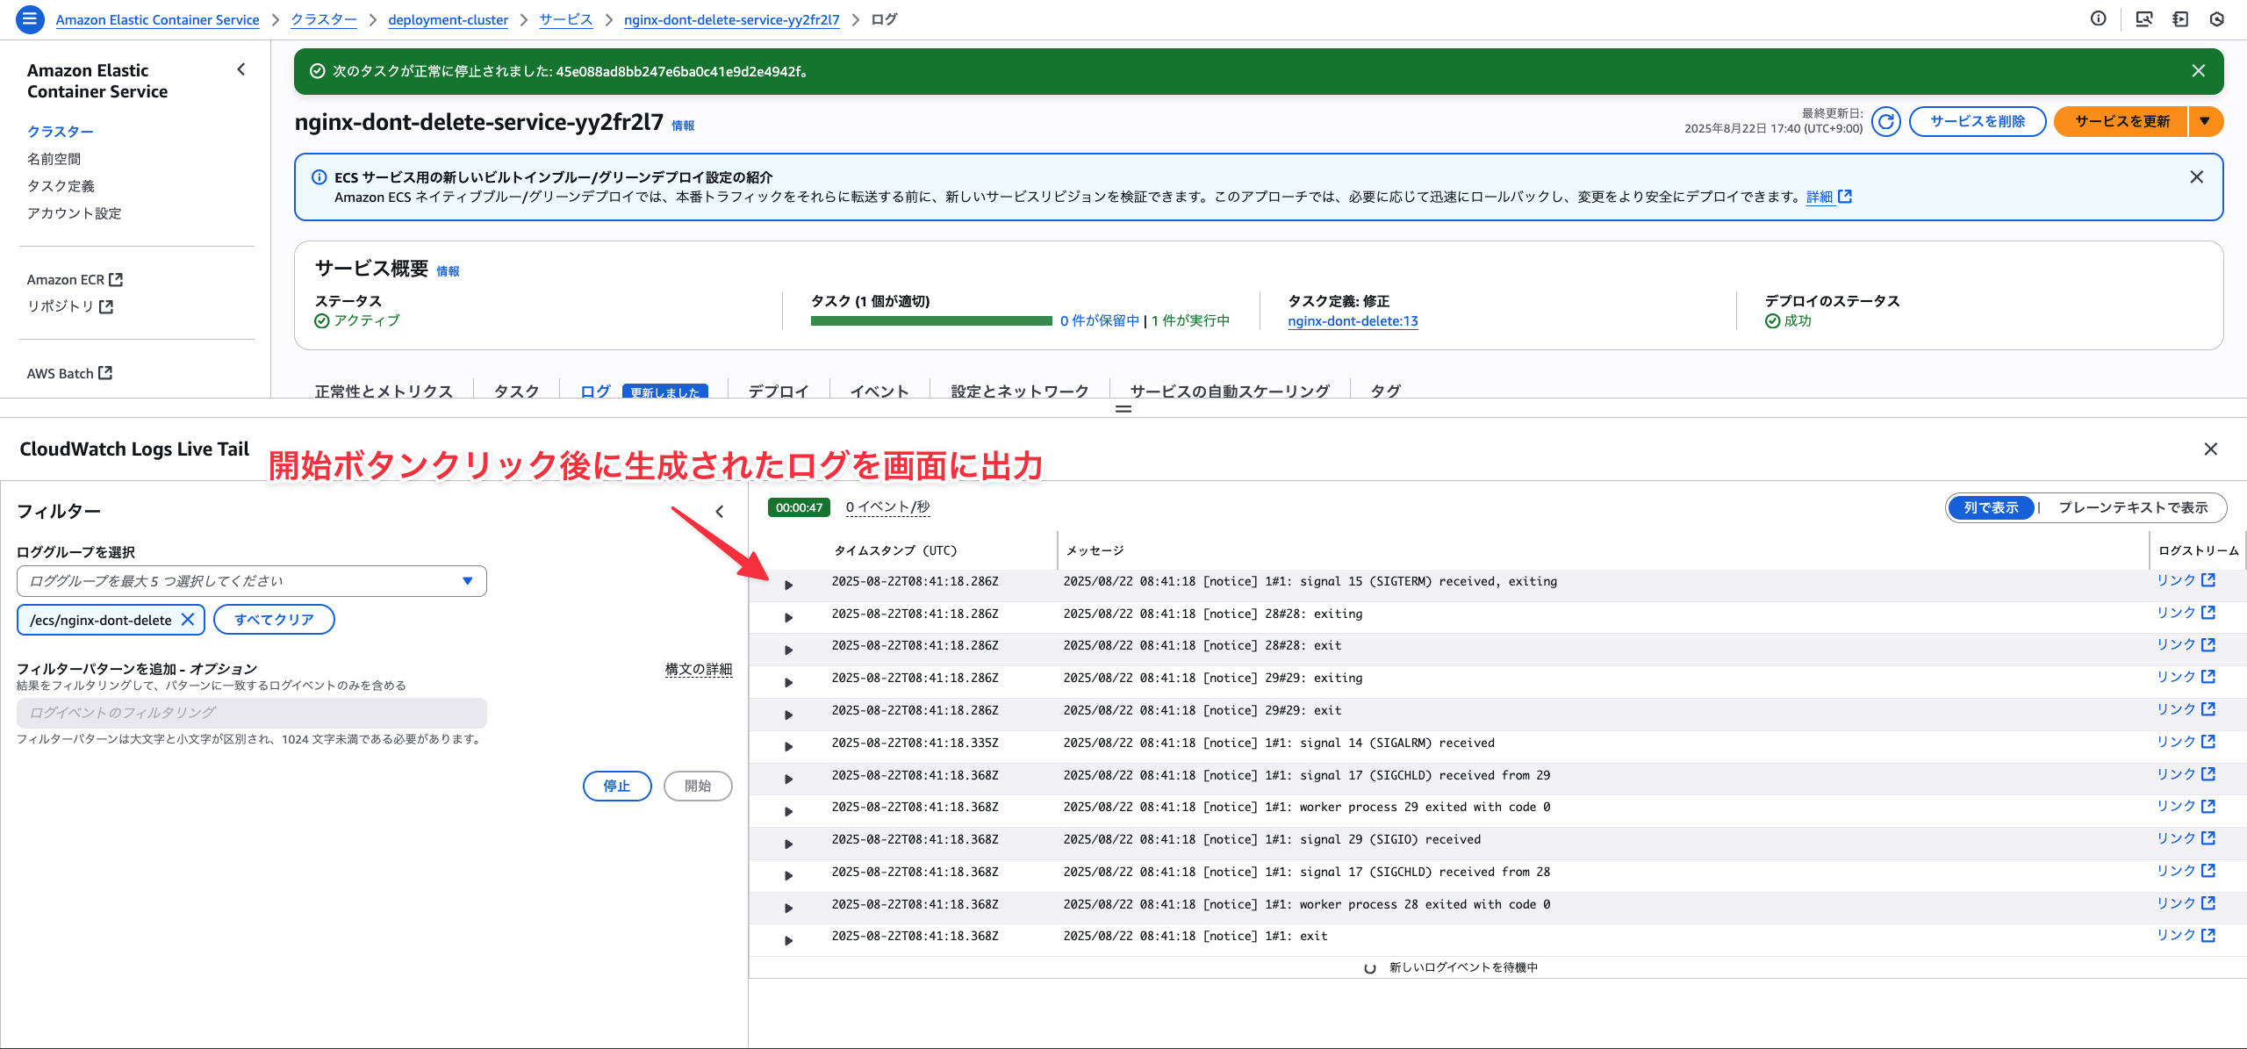Expand log row worker process 28 exited
Screen dimensions: 2247x1049
788,909
